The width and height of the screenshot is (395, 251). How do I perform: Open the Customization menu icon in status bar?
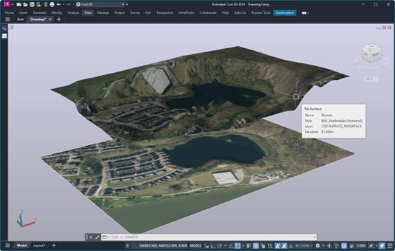tap(390, 245)
